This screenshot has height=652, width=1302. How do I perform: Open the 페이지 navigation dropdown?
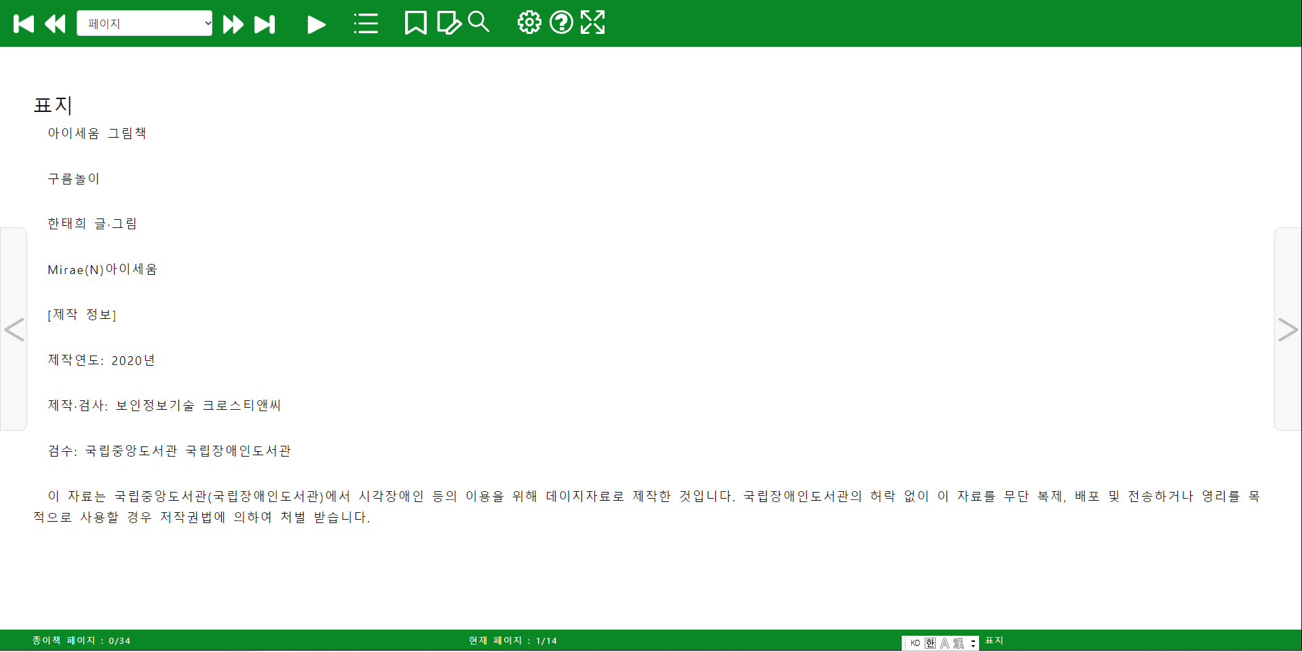(x=145, y=24)
